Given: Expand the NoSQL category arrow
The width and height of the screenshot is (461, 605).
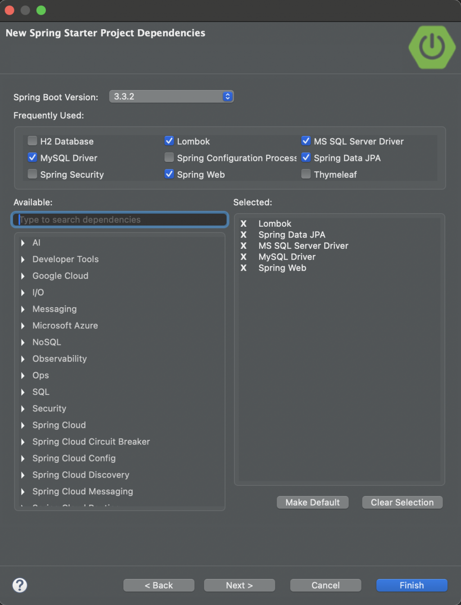Looking at the screenshot, I should (23, 342).
